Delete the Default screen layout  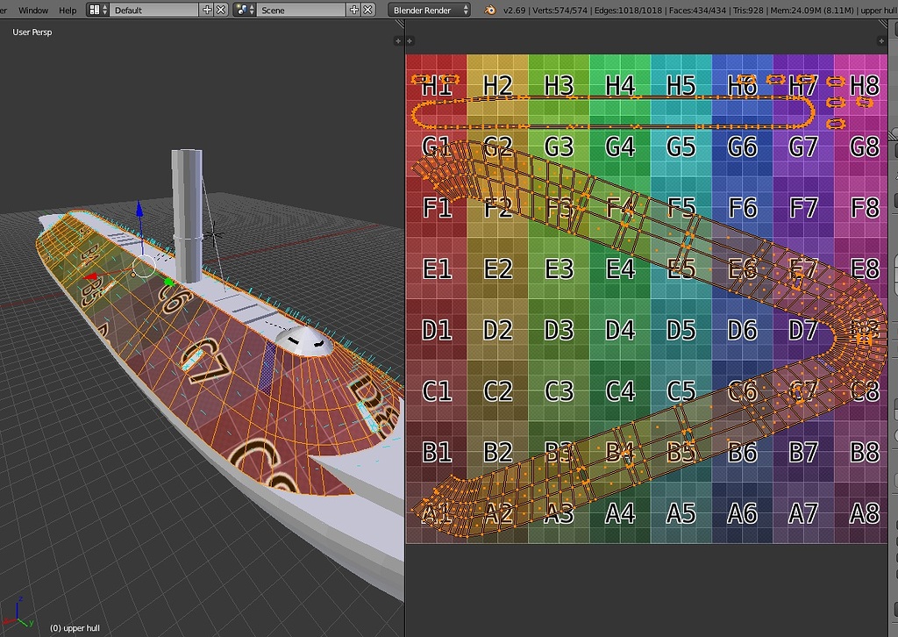coord(220,10)
